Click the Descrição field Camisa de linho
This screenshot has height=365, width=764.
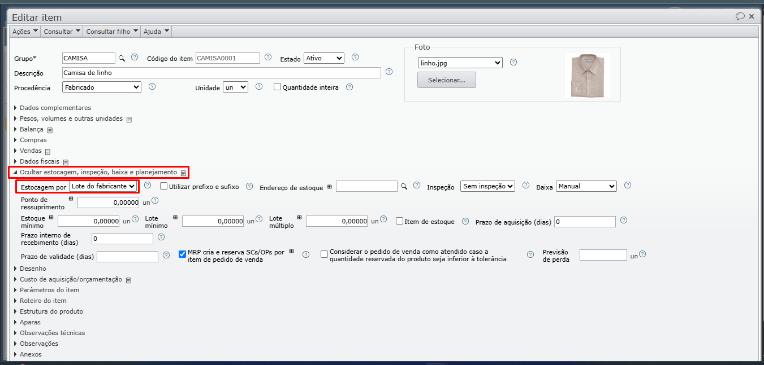point(222,73)
